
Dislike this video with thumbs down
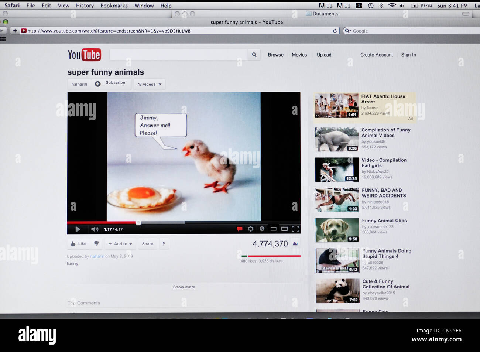click(96, 244)
